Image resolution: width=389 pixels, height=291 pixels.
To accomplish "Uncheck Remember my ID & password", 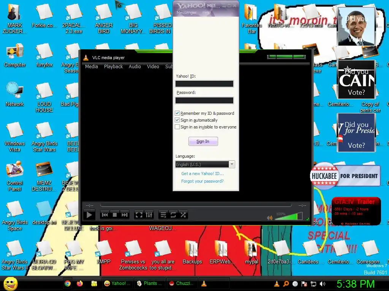I will pos(177,113).
